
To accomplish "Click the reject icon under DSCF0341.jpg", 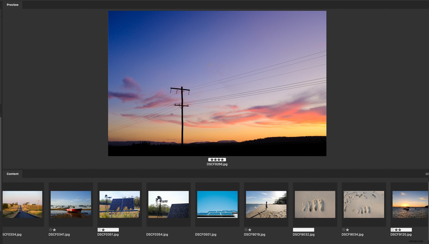I will pos(50,230).
